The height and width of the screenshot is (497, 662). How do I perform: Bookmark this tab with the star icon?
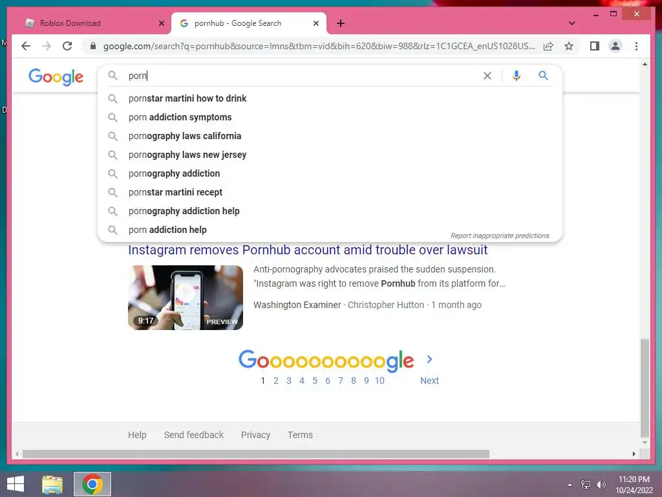569,46
